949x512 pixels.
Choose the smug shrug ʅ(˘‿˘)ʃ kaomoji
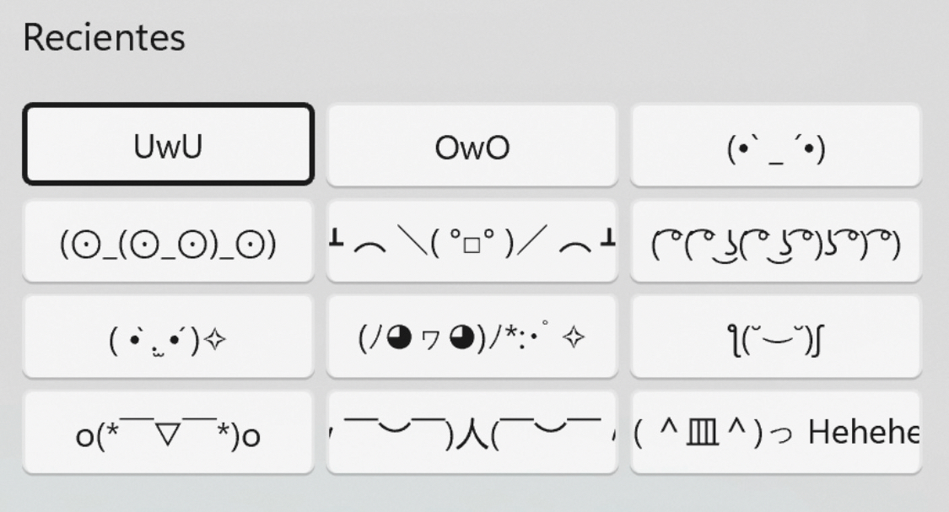click(x=775, y=337)
